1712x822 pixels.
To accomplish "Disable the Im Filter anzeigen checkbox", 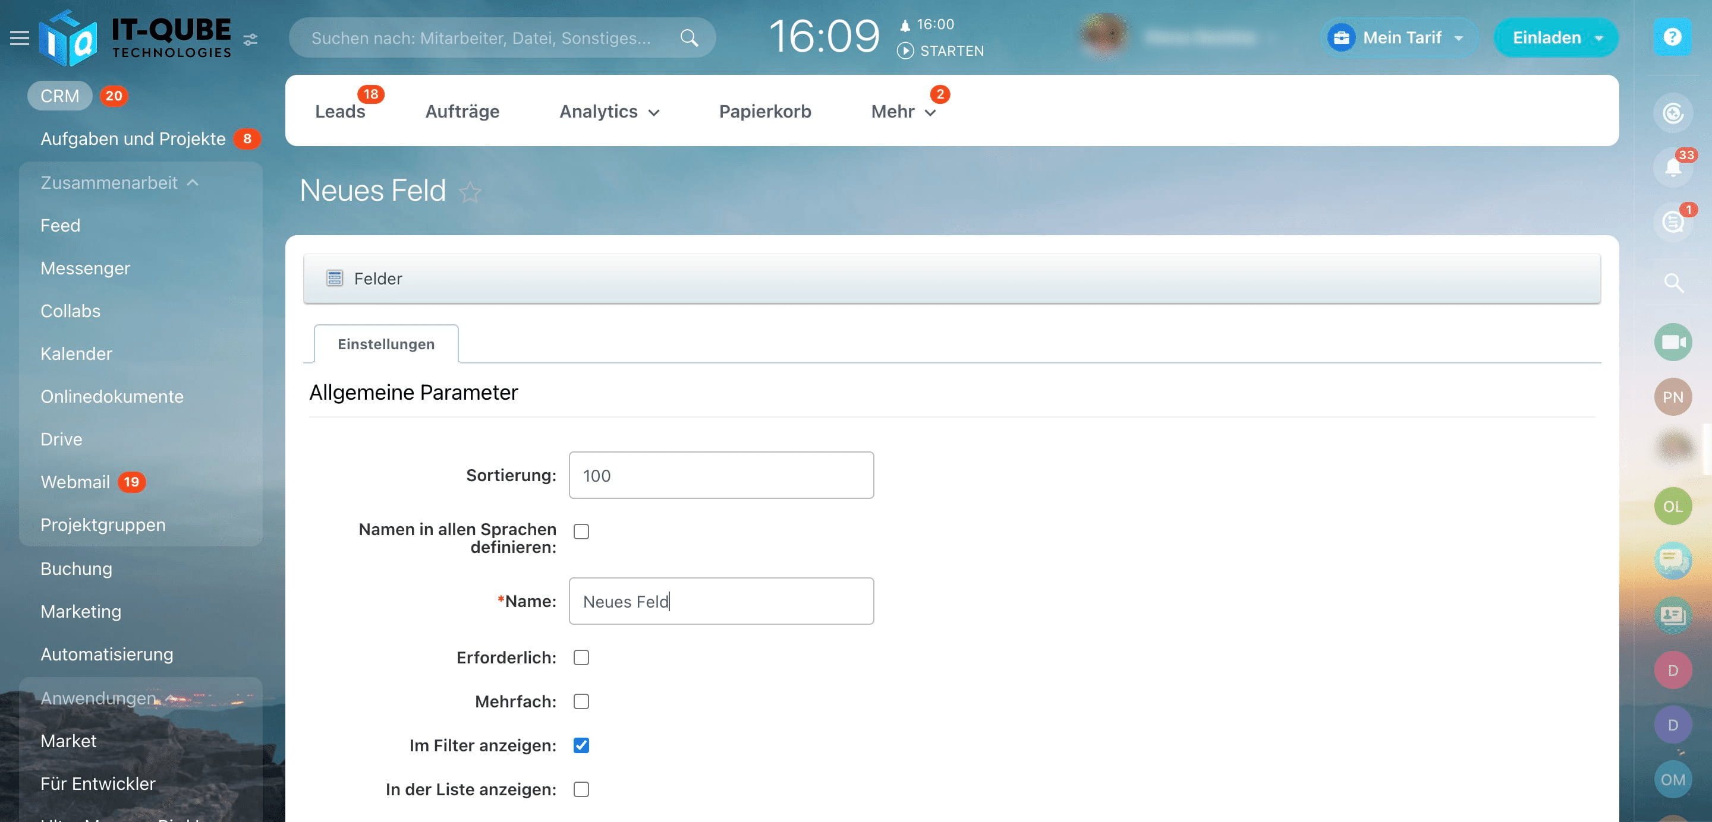I will 581,745.
